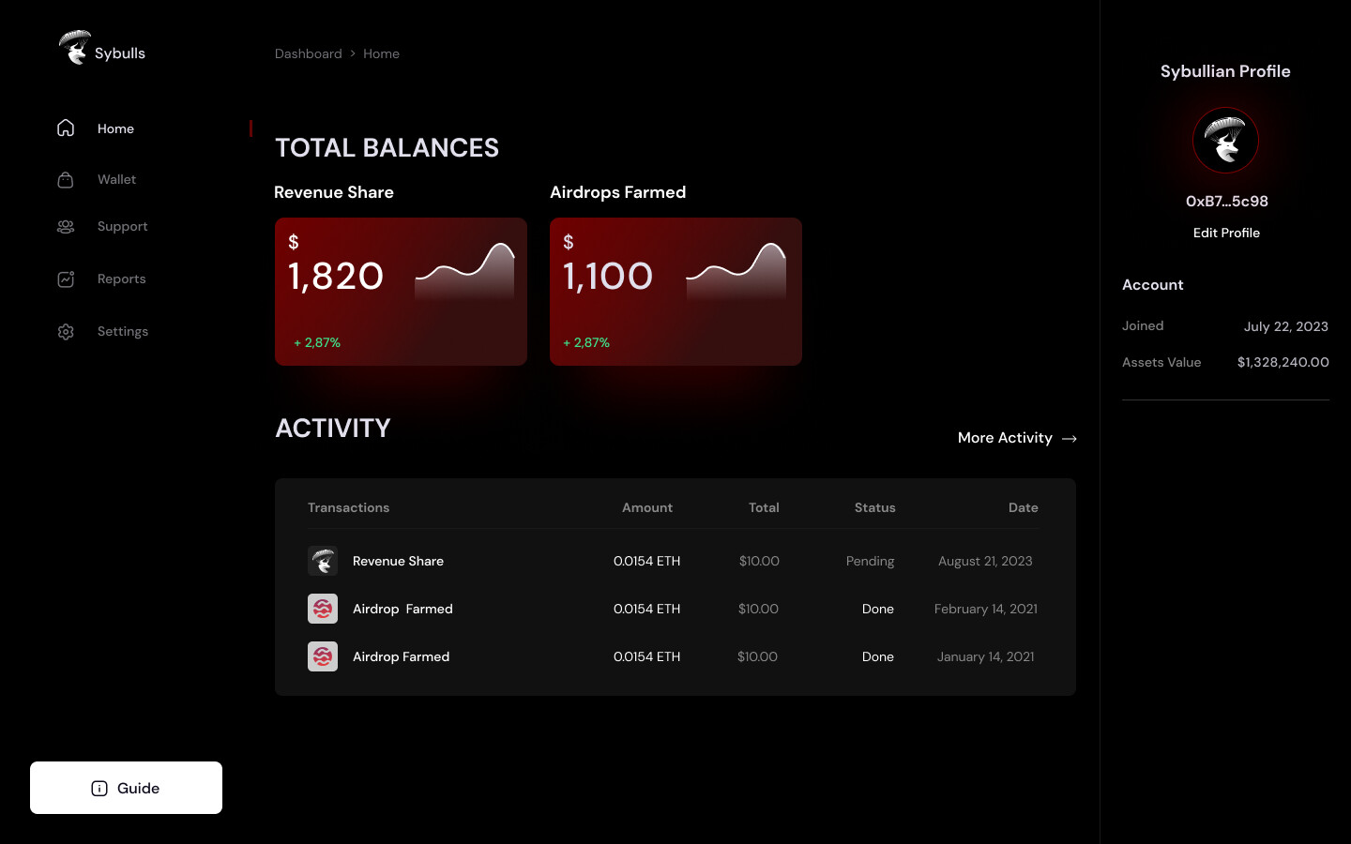Click the Sybullian Profile avatar image
The height and width of the screenshot is (844, 1351).
[1225, 140]
